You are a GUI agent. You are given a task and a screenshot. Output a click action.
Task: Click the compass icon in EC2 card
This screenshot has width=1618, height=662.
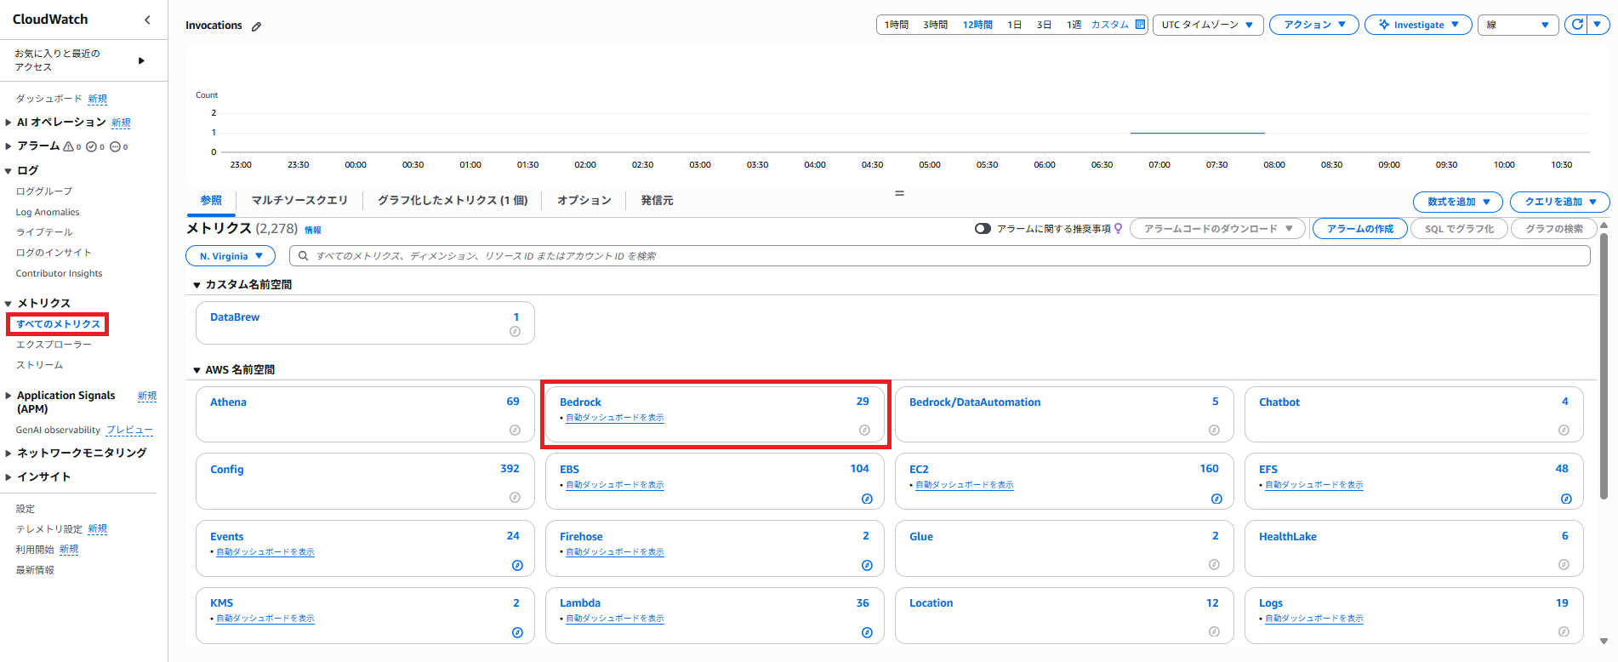[1216, 499]
